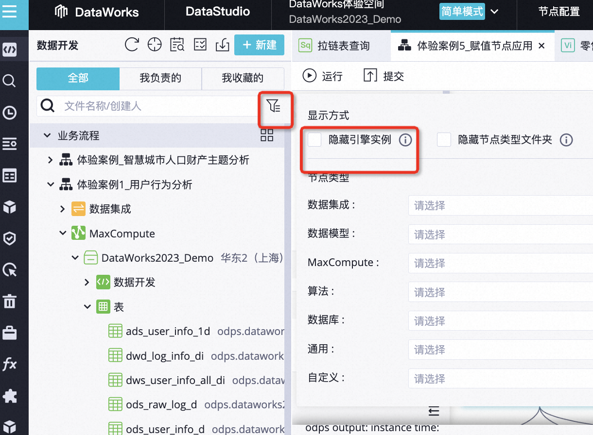The image size is (593, 435).
Task: Open the 算法 node type dropdown
Action: tap(501, 292)
